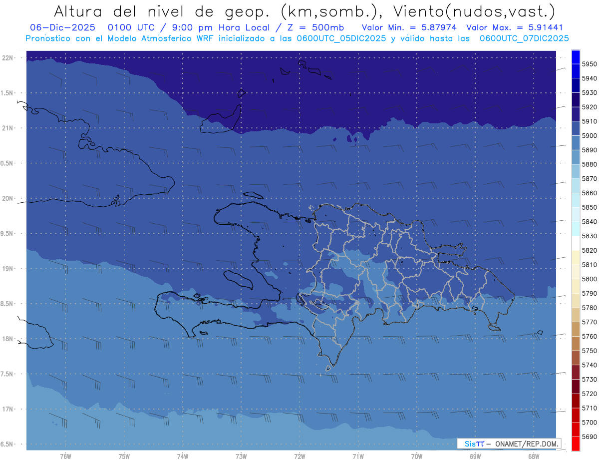Click the latitude label 19N
The width and height of the screenshot is (599, 463).
point(8,269)
